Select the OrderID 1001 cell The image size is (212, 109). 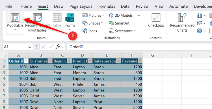(x=18, y=67)
